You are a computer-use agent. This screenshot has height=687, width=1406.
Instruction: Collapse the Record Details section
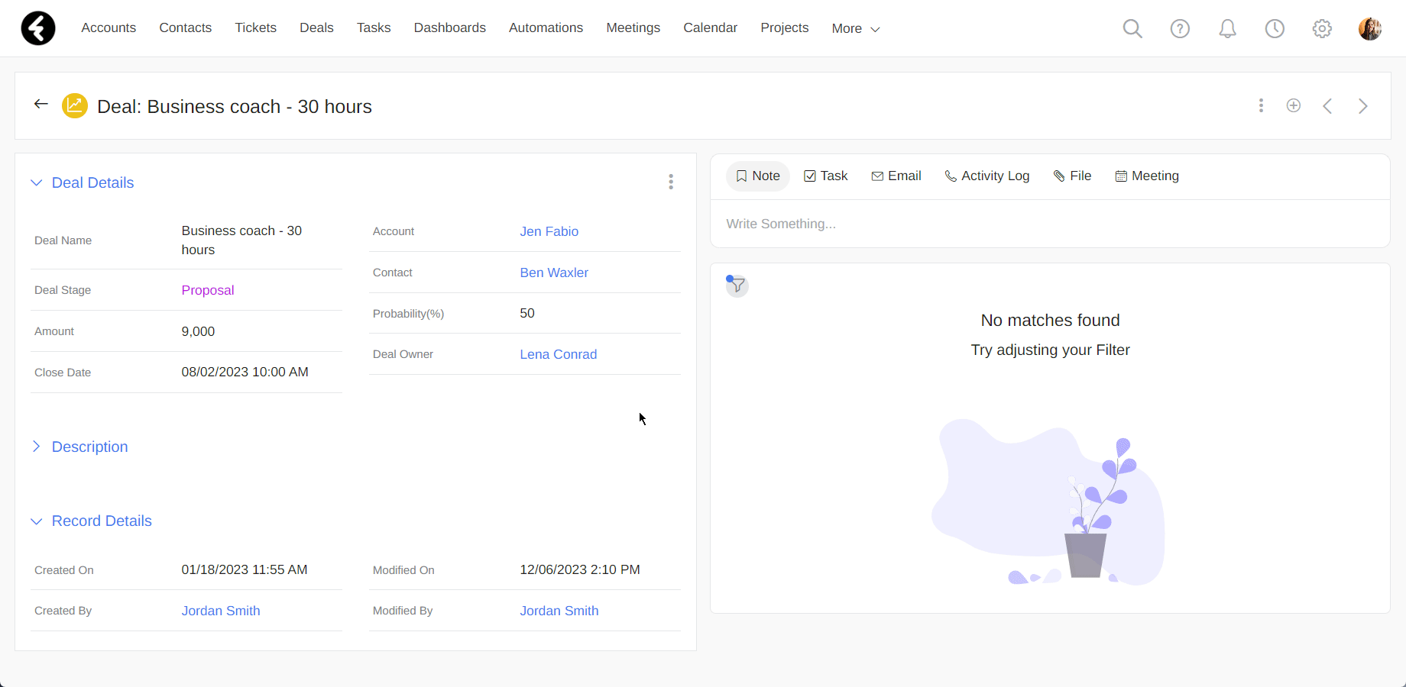click(36, 521)
